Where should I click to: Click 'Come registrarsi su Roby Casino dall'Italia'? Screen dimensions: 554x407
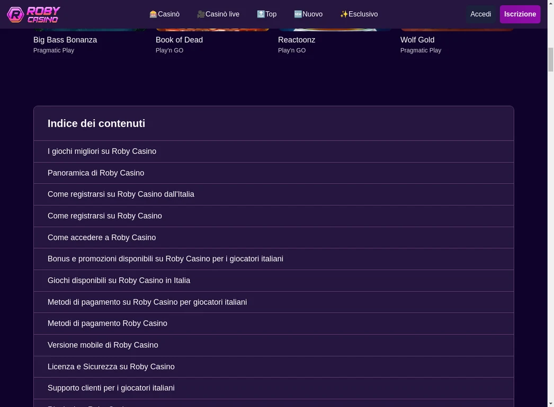(121, 194)
